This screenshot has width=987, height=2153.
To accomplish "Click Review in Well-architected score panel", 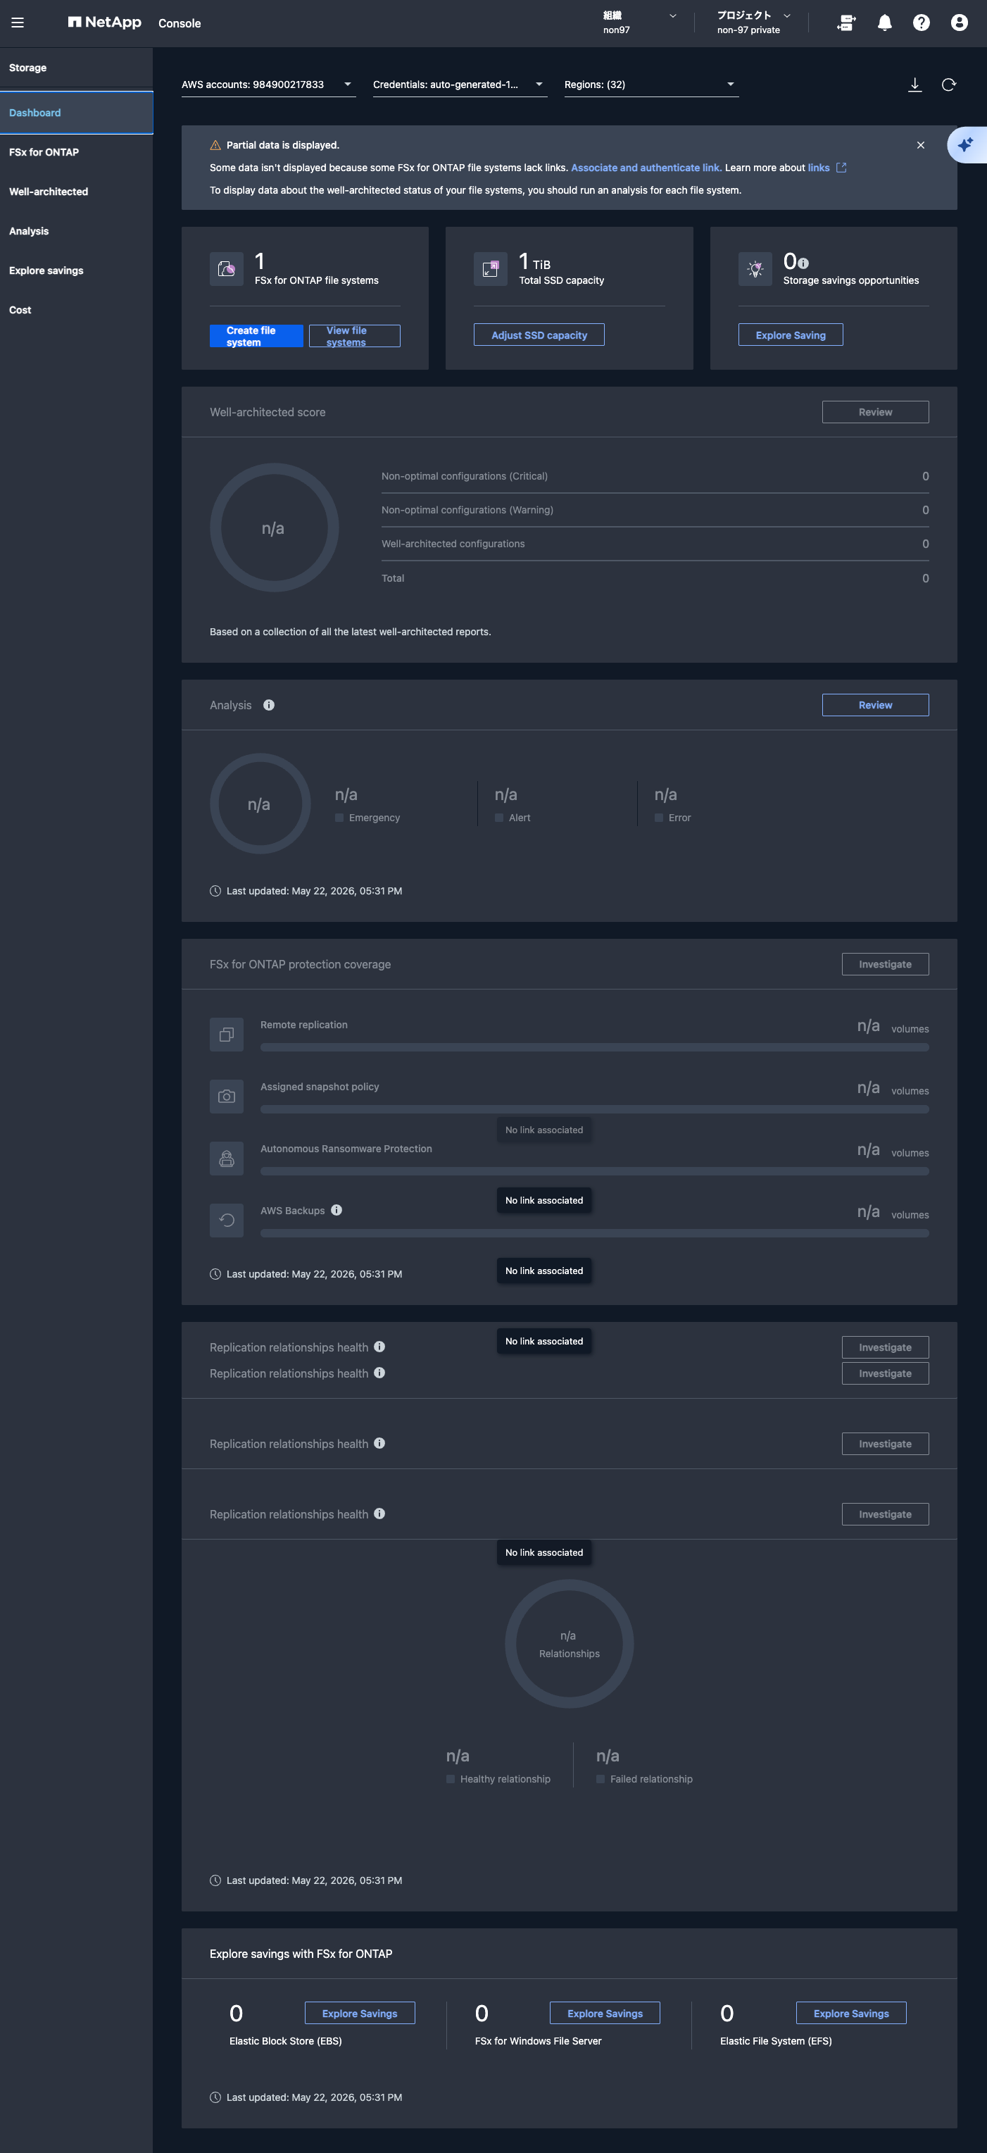I will click(x=875, y=412).
